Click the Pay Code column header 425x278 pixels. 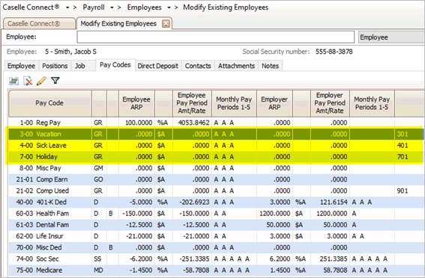[x=50, y=103]
